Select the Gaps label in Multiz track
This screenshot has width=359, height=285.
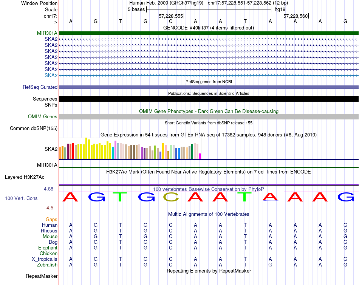[51, 220]
